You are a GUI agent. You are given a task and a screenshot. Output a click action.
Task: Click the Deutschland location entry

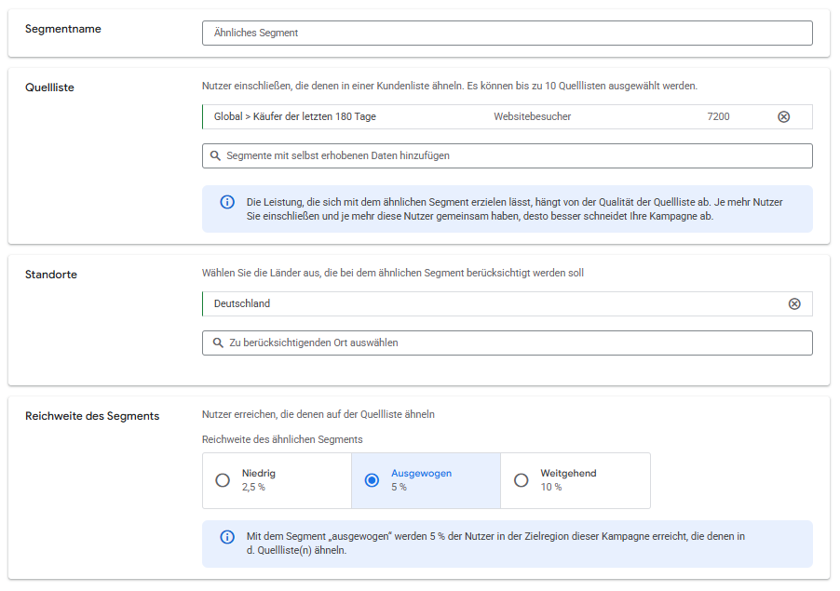[242, 304]
